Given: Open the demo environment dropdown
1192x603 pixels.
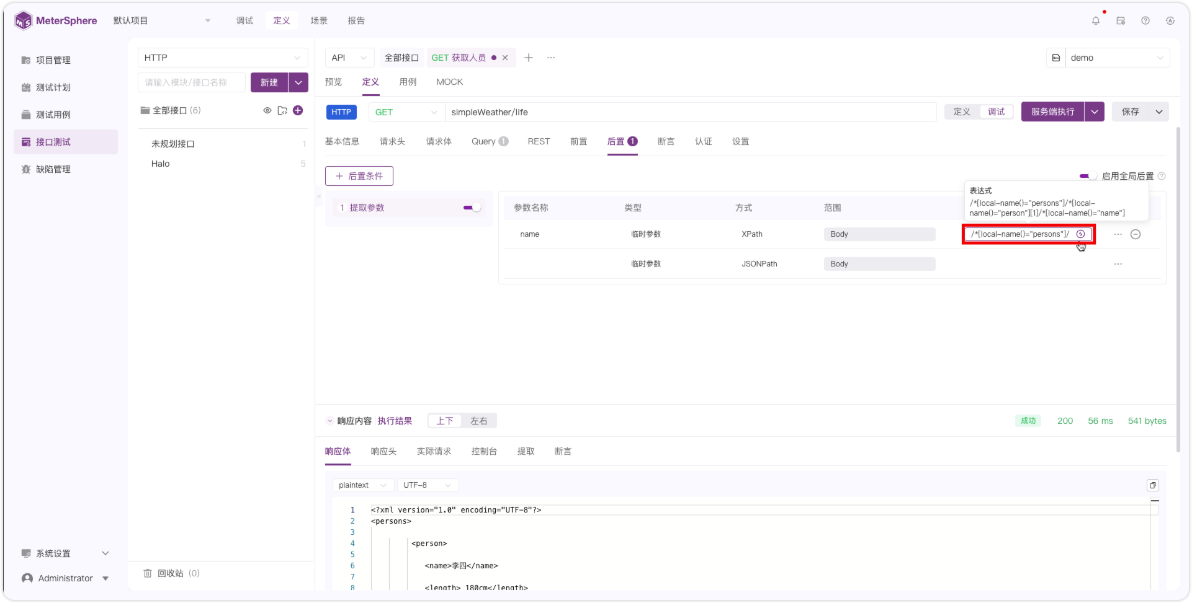Looking at the screenshot, I should click(x=1118, y=58).
